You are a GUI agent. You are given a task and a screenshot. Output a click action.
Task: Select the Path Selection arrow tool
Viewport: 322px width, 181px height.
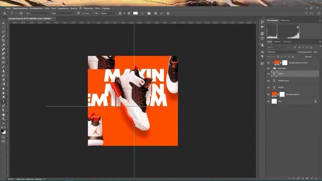coord(4,110)
